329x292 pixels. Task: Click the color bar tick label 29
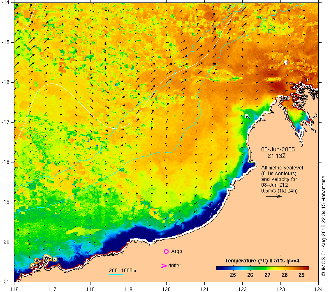point(301,275)
